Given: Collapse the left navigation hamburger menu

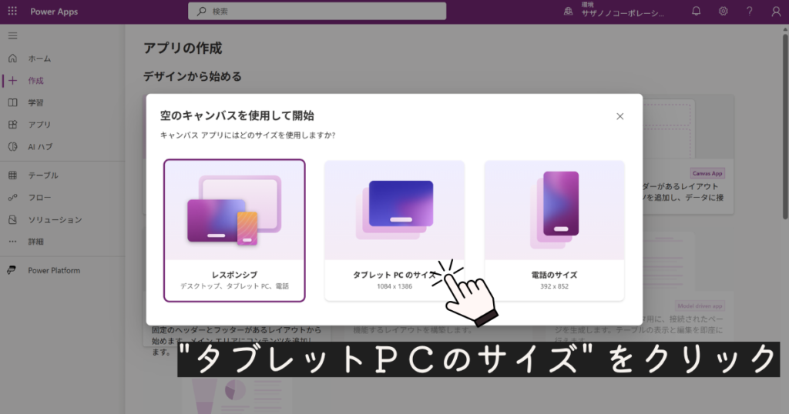Looking at the screenshot, I should point(12,36).
